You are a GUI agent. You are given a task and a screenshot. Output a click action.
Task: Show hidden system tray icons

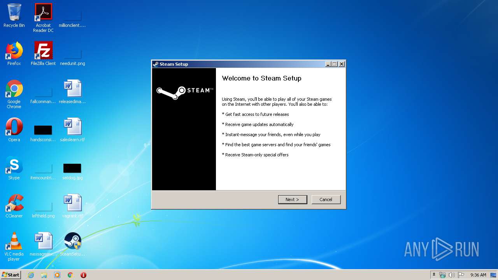point(434,275)
